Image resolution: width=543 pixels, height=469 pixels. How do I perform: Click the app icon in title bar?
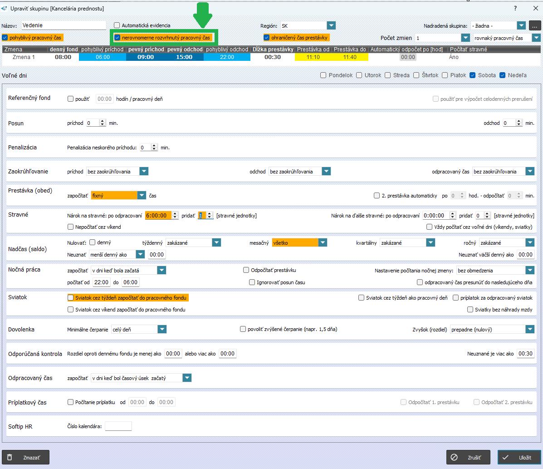point(5,8)
